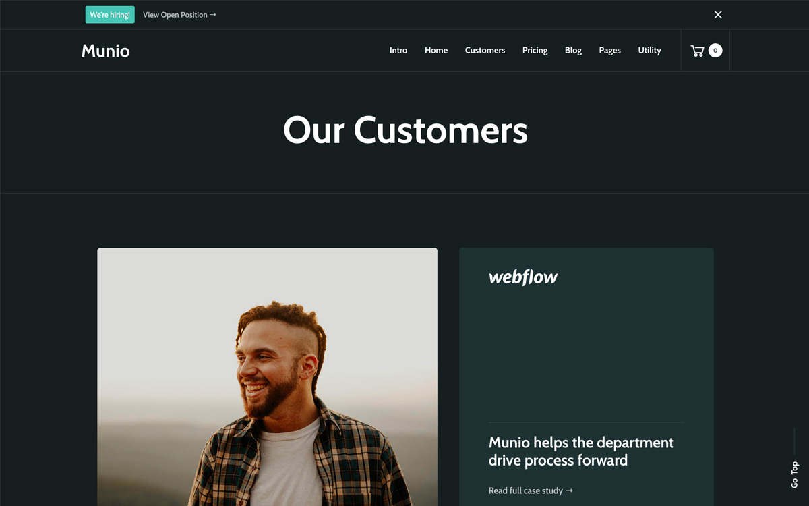The width and height of the screenshot is (809, 506).
Task: Open the Pricing page
Action: 535,51
